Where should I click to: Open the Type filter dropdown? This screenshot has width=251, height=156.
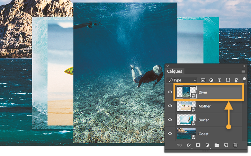coord(181,80)
